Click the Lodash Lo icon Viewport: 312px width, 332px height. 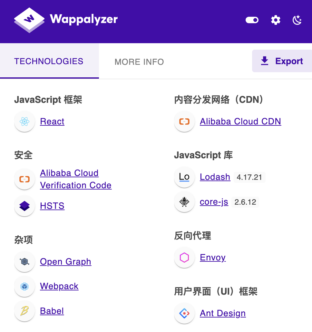[x=184, y=177]
